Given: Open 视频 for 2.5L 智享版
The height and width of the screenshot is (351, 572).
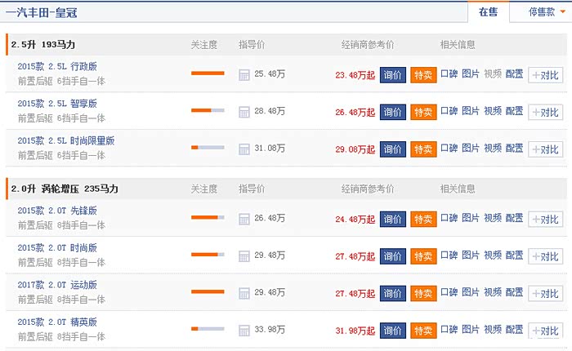Looking at the screenshot, I should tap(493, 111).
